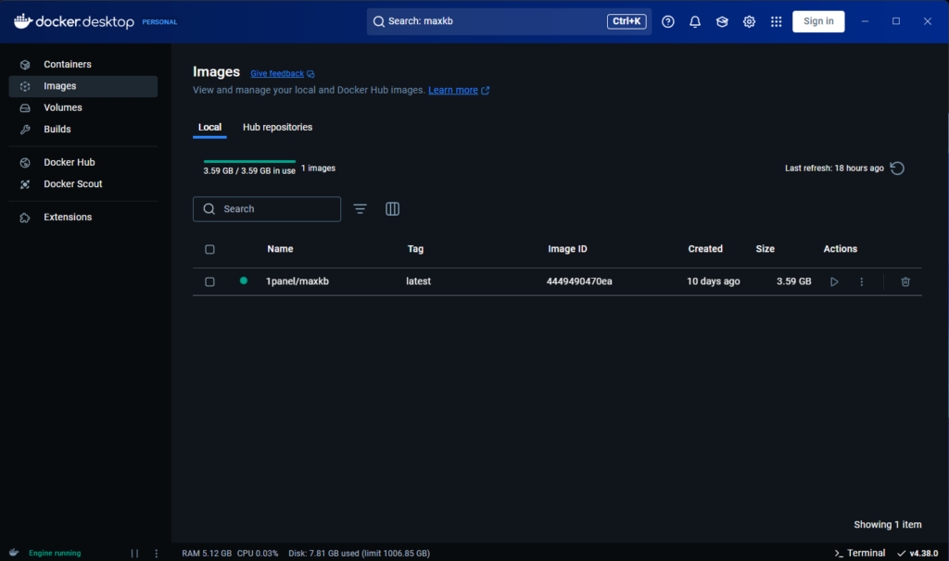Image resolution: width=949 pixels, height=561 pixels.
Task: Sort by the Created column header
Action: (x=705, y=249)
